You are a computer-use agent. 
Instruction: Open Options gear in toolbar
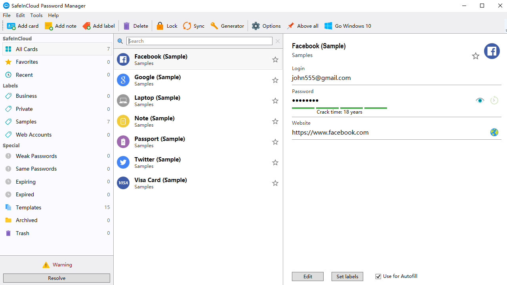click(x=256, y=26)
